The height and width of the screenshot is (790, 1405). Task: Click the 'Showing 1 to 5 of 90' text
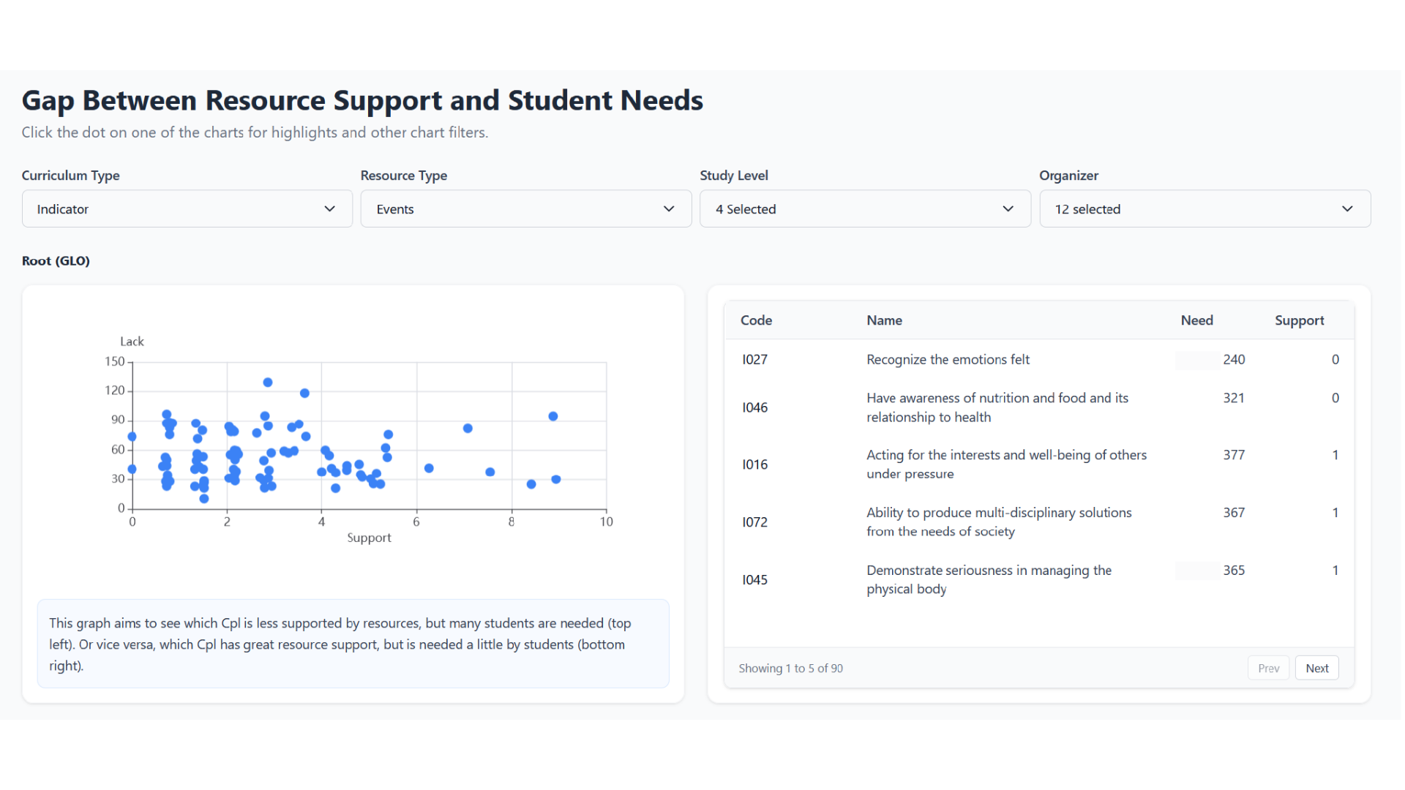(790, 669)
